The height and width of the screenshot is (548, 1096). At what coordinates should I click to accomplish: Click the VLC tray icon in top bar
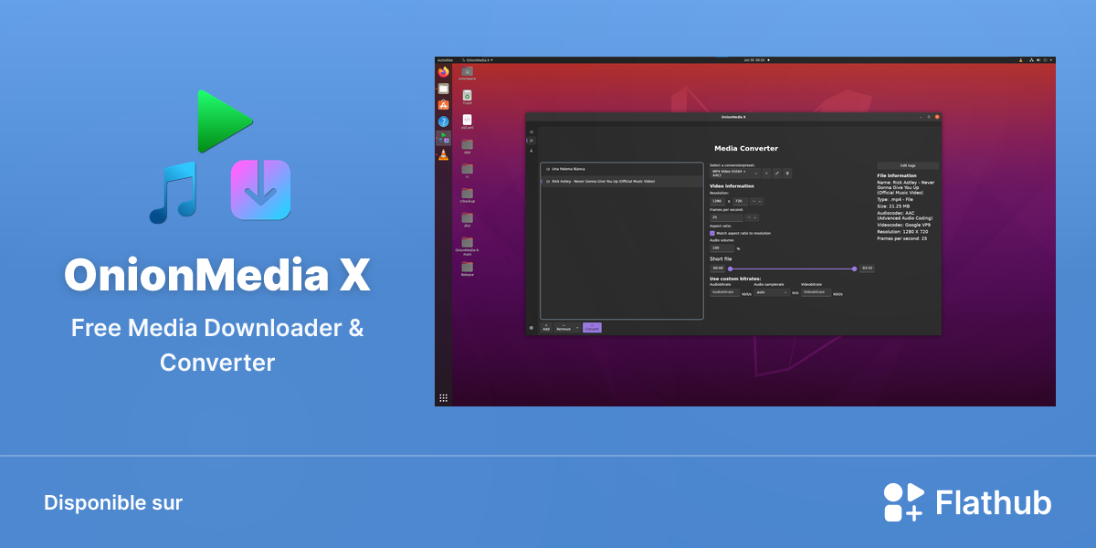(x=1021, y=60)
